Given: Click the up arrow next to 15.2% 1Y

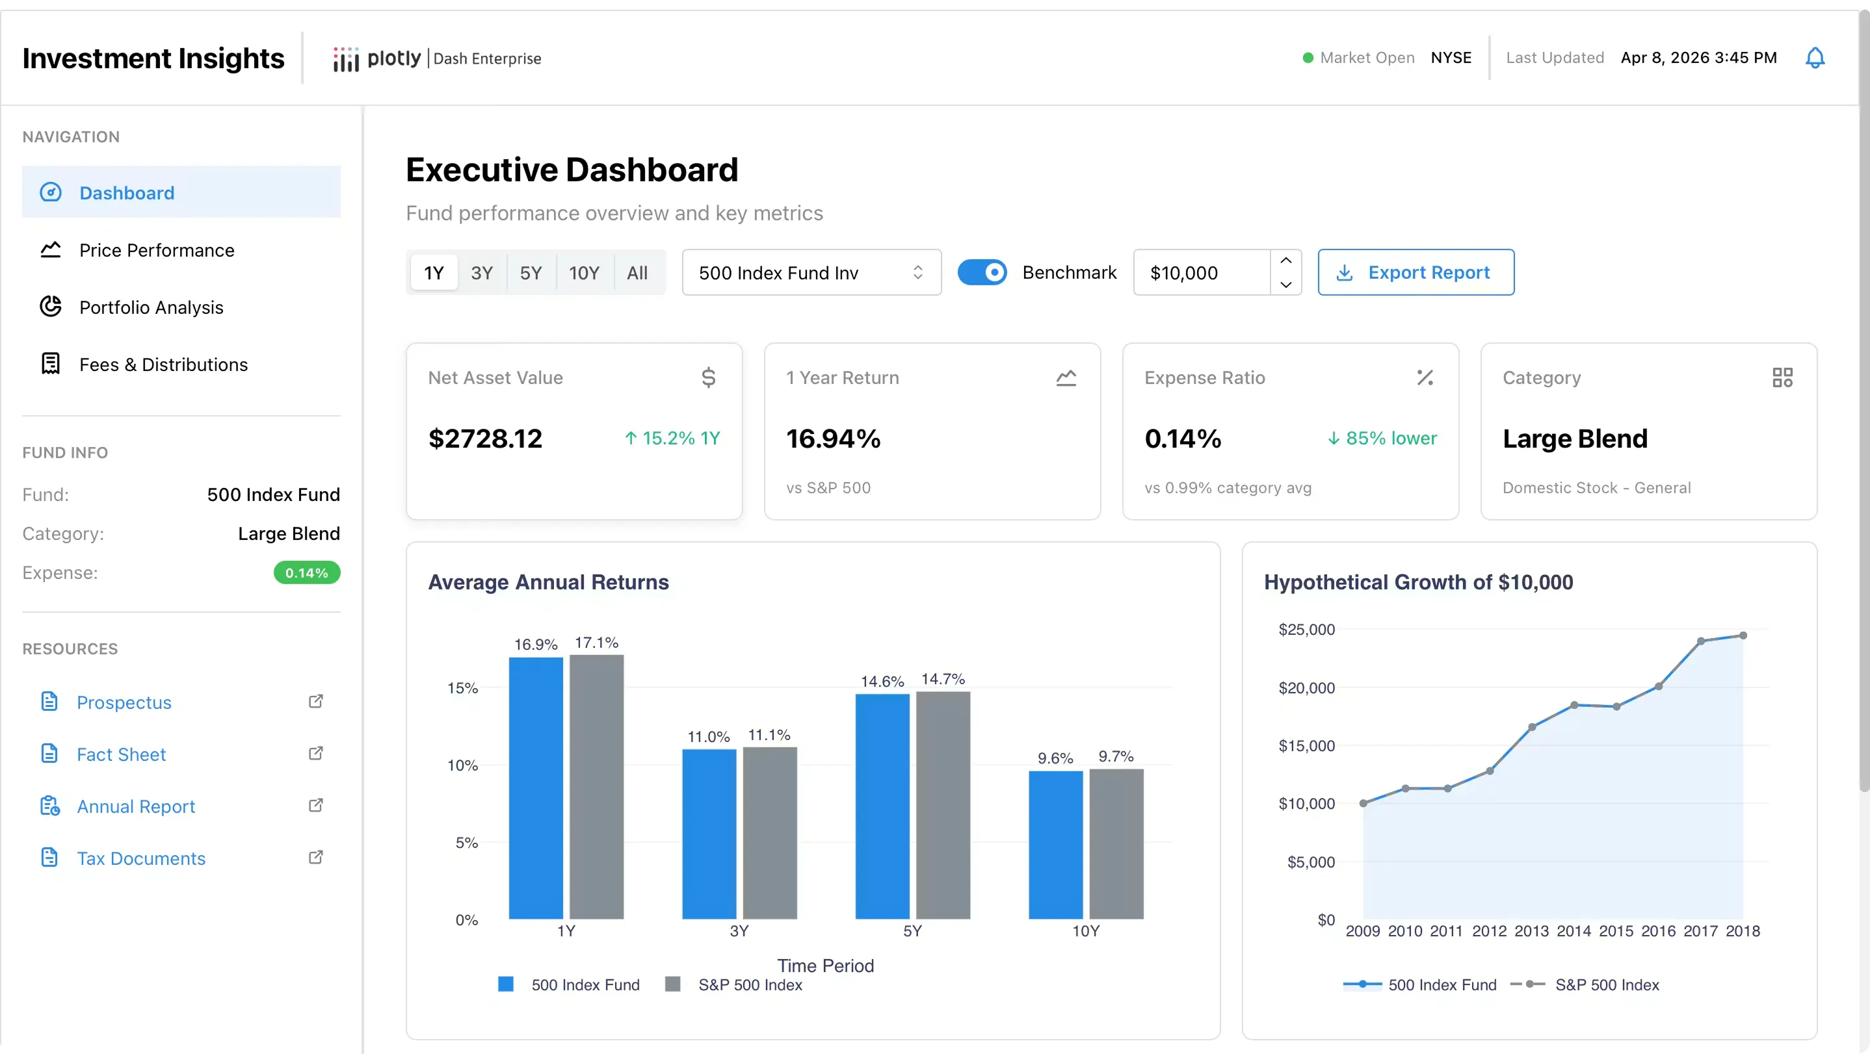Looking at the screenshot, I should click(631, 438).
